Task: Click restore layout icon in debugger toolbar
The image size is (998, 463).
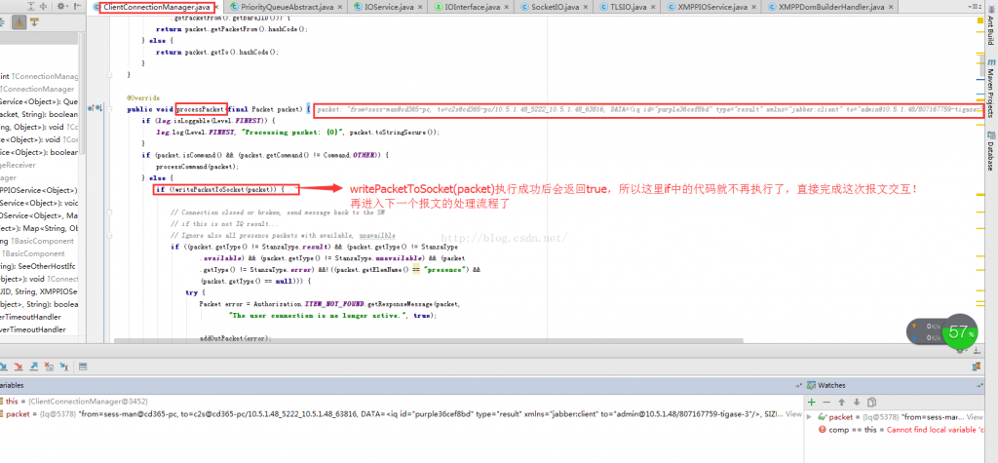Action: coord(977,367)
